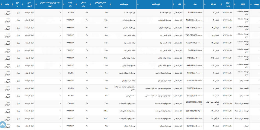260x130 pixels.
Task: Sort by درصد پیش پرداخت سفارش خرید arrows
Action: 36,4
